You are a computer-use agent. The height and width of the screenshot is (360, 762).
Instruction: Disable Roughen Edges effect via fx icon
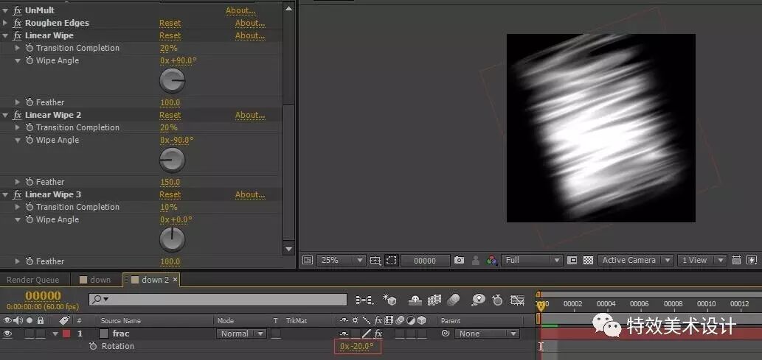(x=18, y=23)
